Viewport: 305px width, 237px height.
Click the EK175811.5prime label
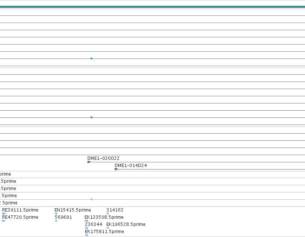coord(104,232)
